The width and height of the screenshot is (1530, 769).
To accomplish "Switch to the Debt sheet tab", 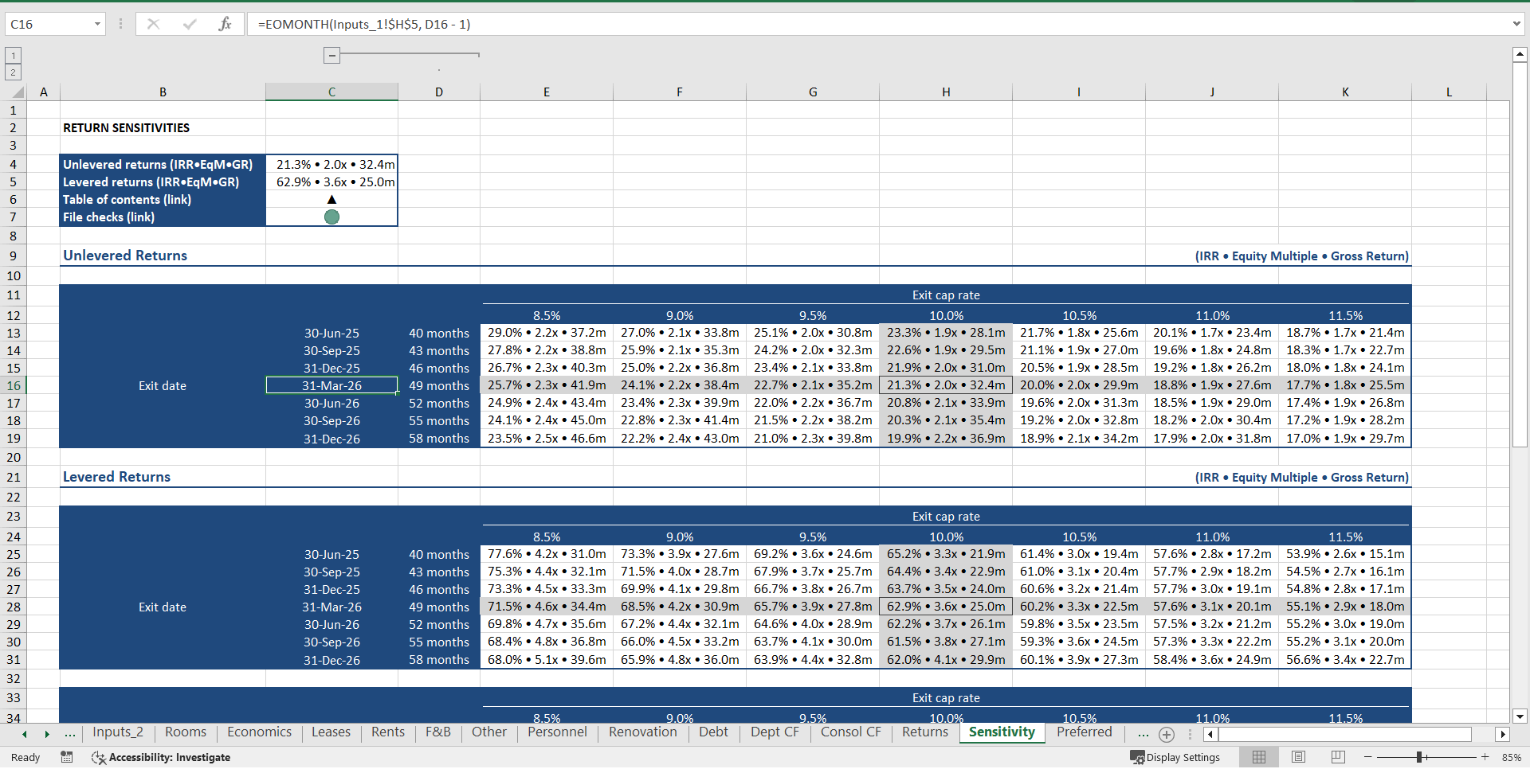I will click(713, 732).
